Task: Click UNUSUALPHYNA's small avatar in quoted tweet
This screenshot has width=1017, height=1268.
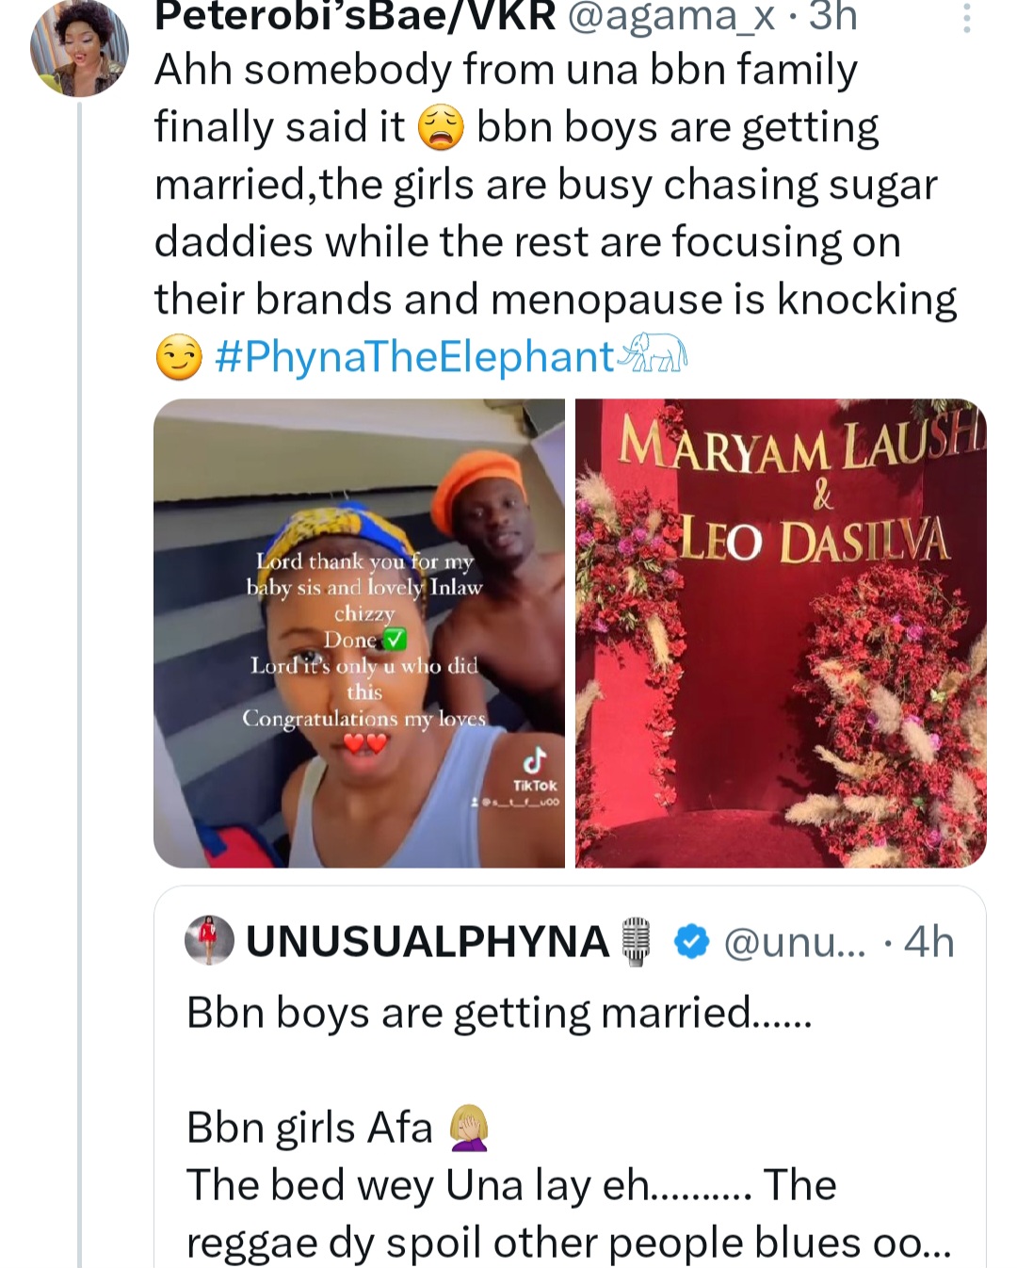Action: coord(209,940)
